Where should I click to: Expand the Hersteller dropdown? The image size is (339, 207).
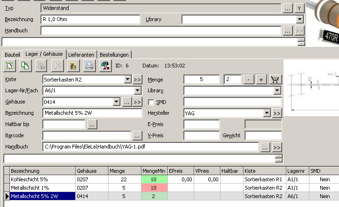[267, 113]
